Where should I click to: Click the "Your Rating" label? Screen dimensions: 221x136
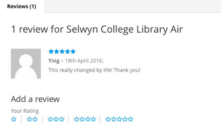tap(25, 111)
